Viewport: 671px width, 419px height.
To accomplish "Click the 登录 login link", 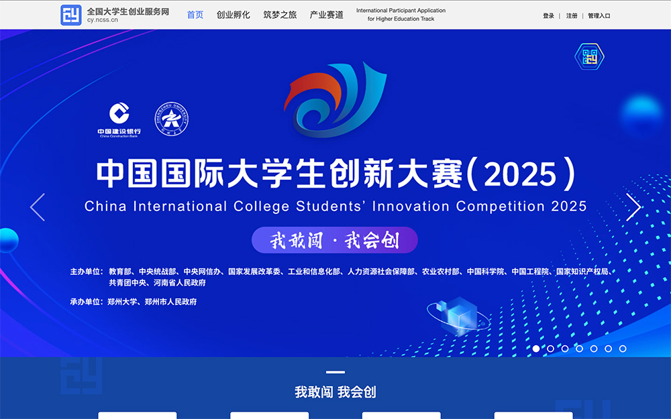I will point(549,16).
